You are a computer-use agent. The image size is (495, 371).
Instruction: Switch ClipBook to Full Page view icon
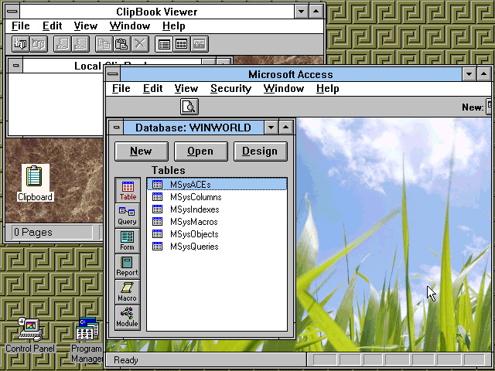tap(200, 44)
